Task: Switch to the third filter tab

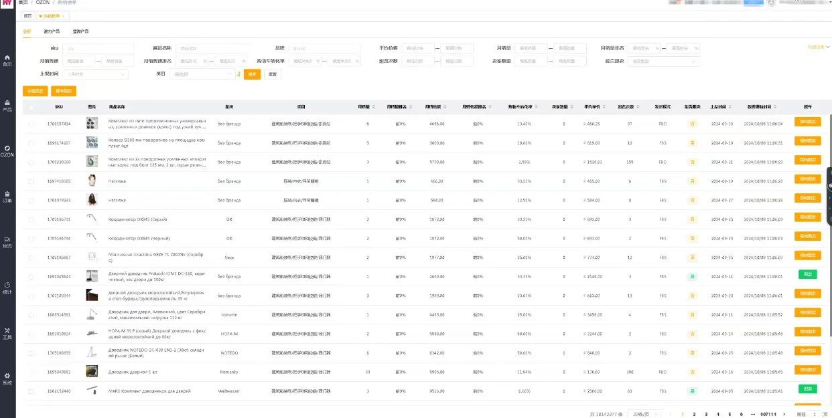Action: click(x=80, y=31)
